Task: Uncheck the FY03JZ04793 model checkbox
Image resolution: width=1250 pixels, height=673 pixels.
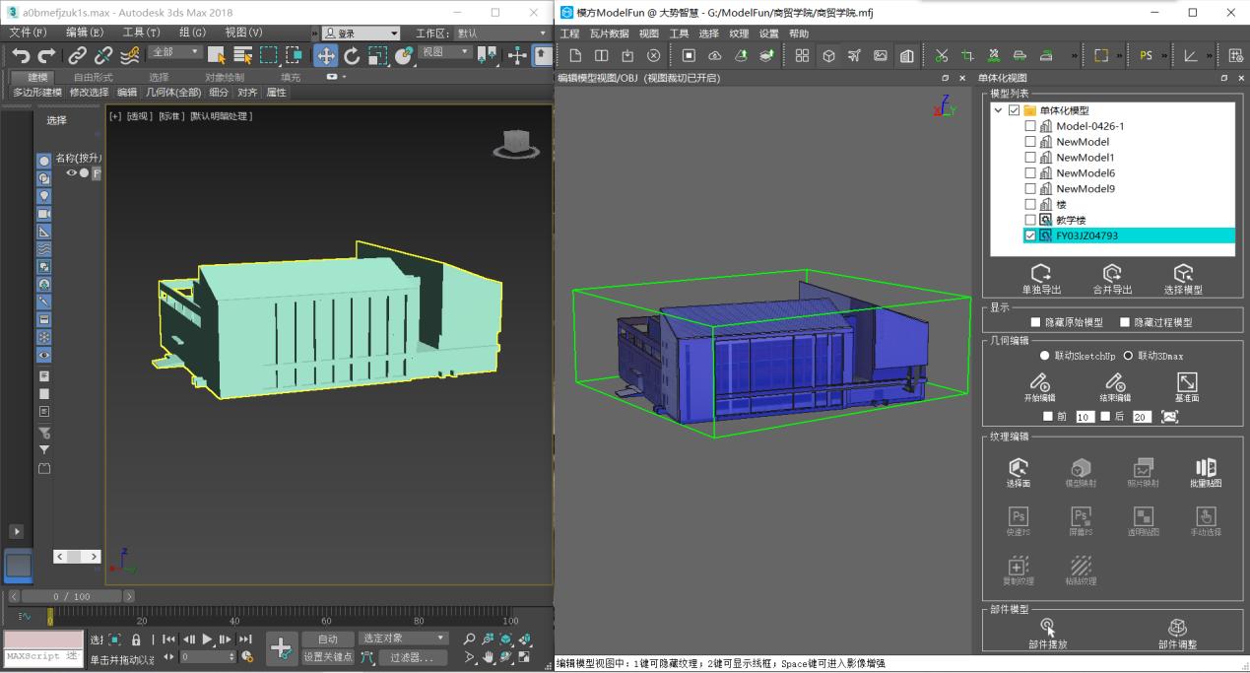Action: [x=1030, y=236]
